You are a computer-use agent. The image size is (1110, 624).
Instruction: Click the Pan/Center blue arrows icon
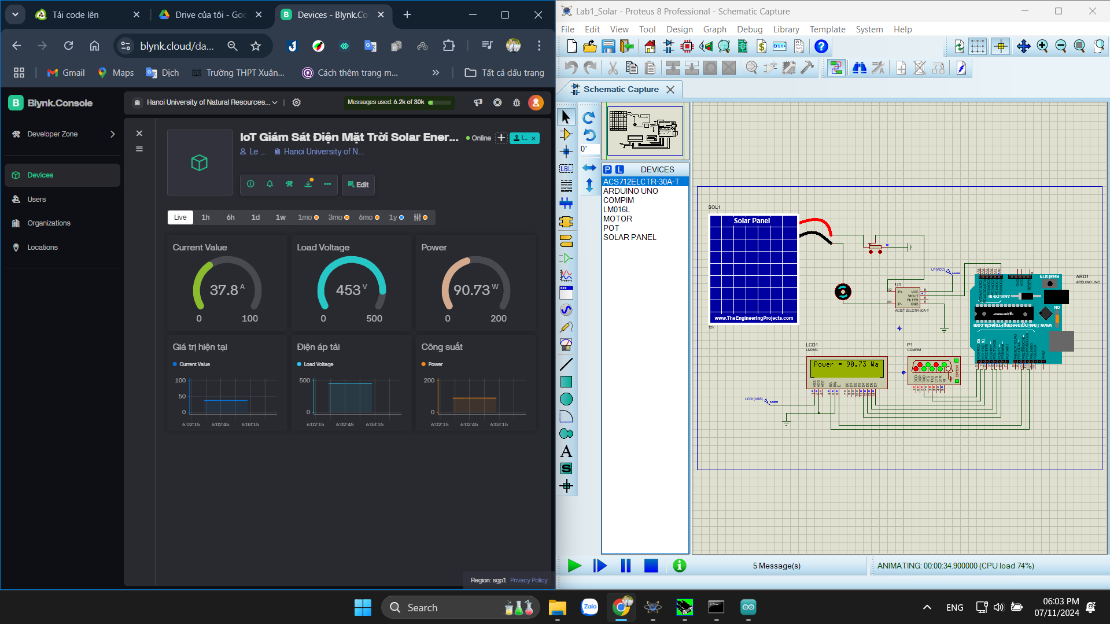(x=1023, y=46)
